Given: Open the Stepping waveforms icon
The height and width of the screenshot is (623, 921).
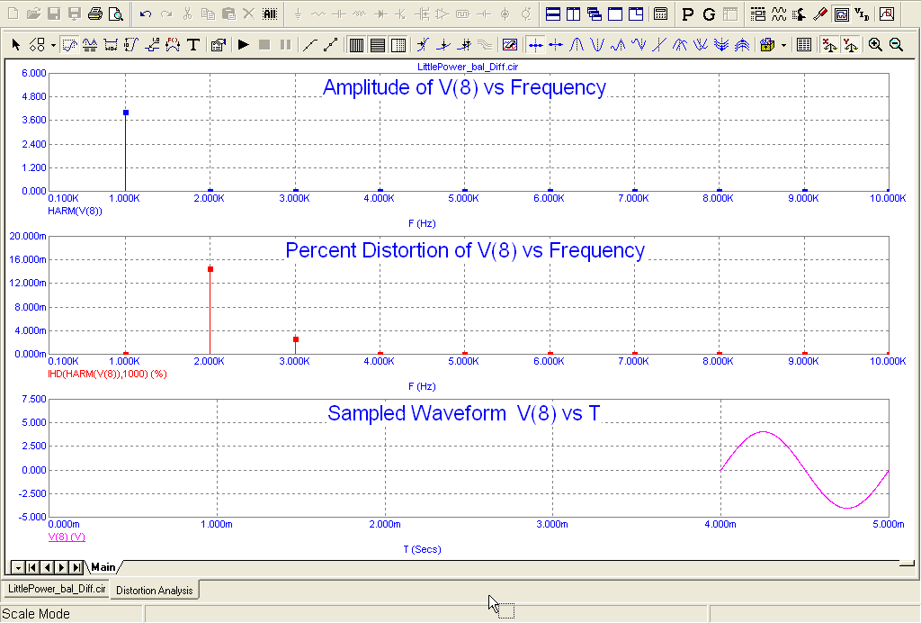Looking at the screenshot, I should pos(779,14).
